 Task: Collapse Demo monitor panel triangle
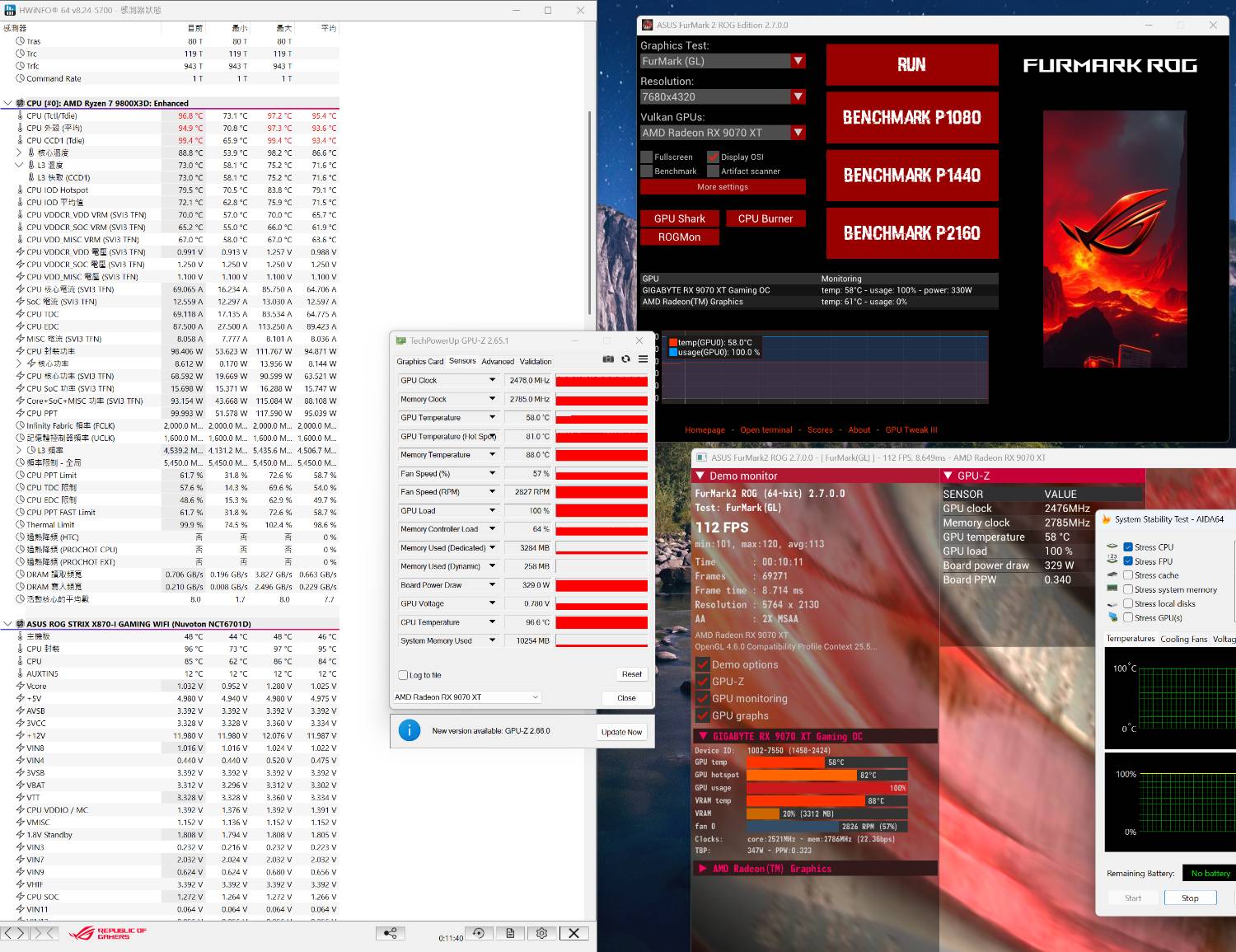700,476
